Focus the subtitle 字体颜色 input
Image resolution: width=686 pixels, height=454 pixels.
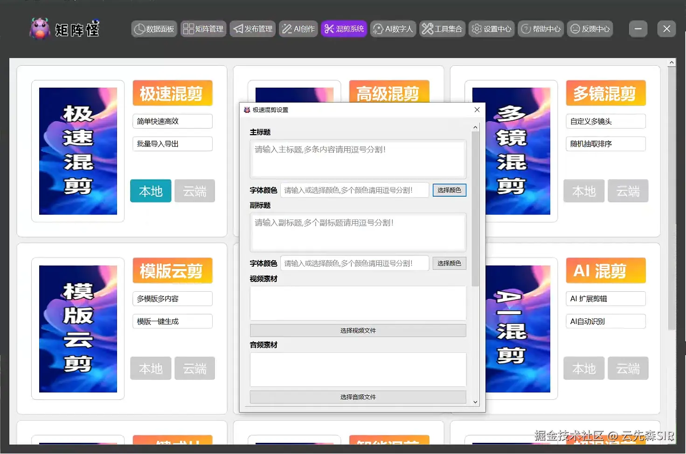354,263
